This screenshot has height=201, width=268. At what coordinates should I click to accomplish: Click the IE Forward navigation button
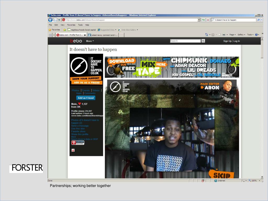tap(55, 20)
